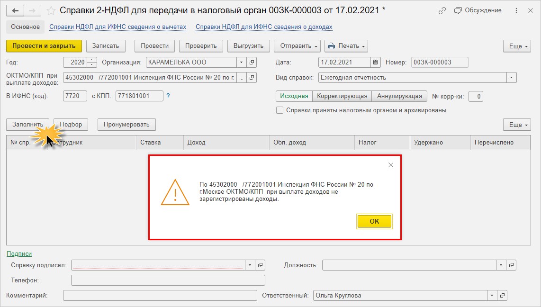Click the Телефон input field
Image resolution: width=541 pixels, height=307 pixels.
coord(168,280)
